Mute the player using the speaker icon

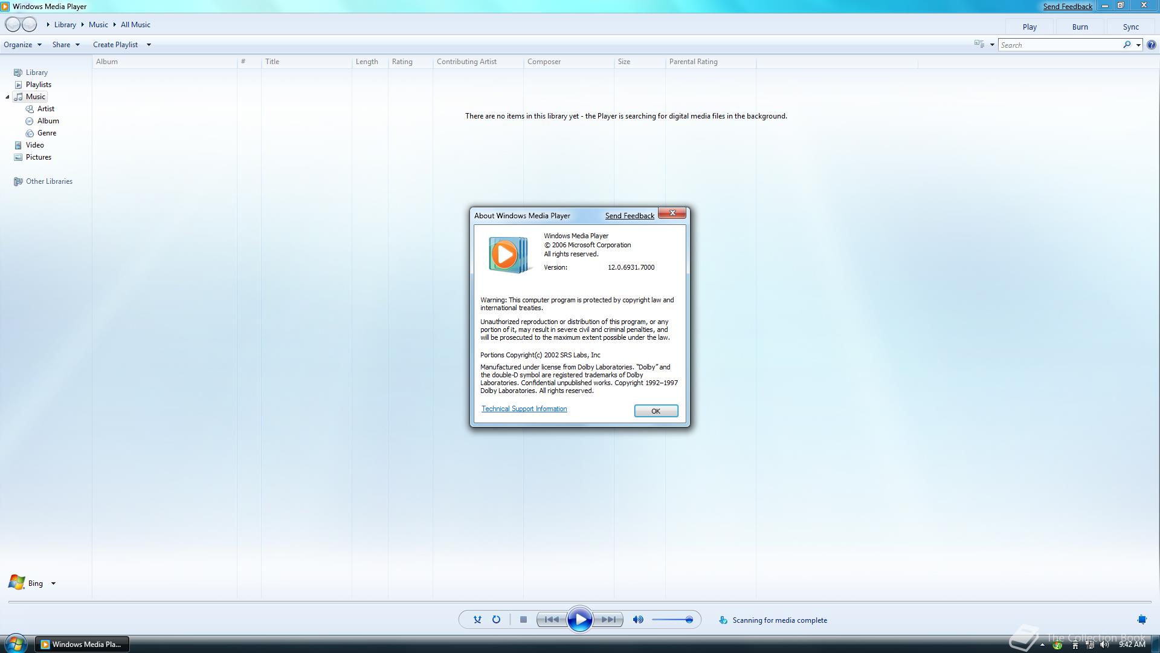click(x=638, y=620)
